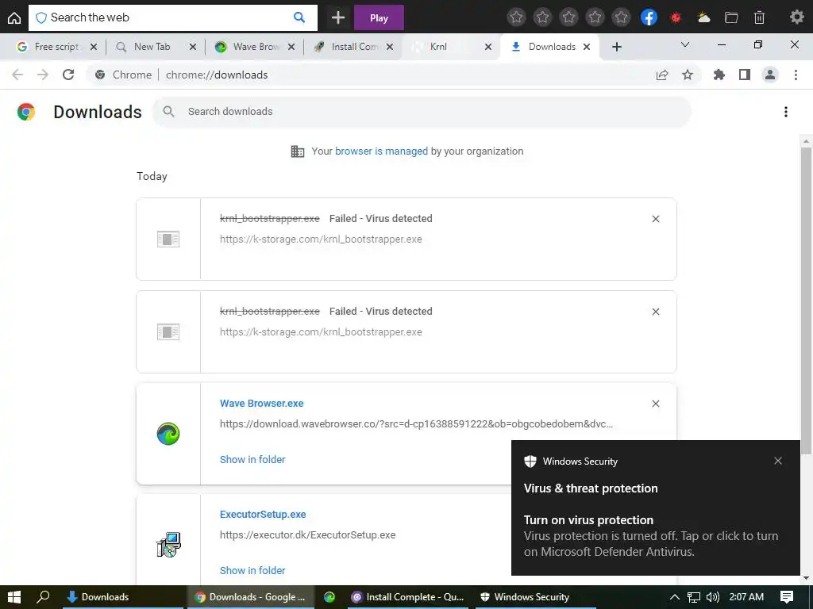Open a new browser tab
This screenshot has height=609, width=813.
pos(616,47)
